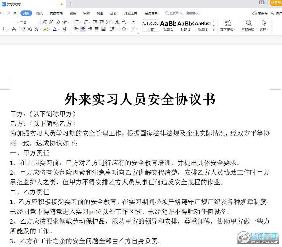The height and width of the screenshot is (247, 282).
Task: Open the font group dialog launcher
Action: [70, 34]
